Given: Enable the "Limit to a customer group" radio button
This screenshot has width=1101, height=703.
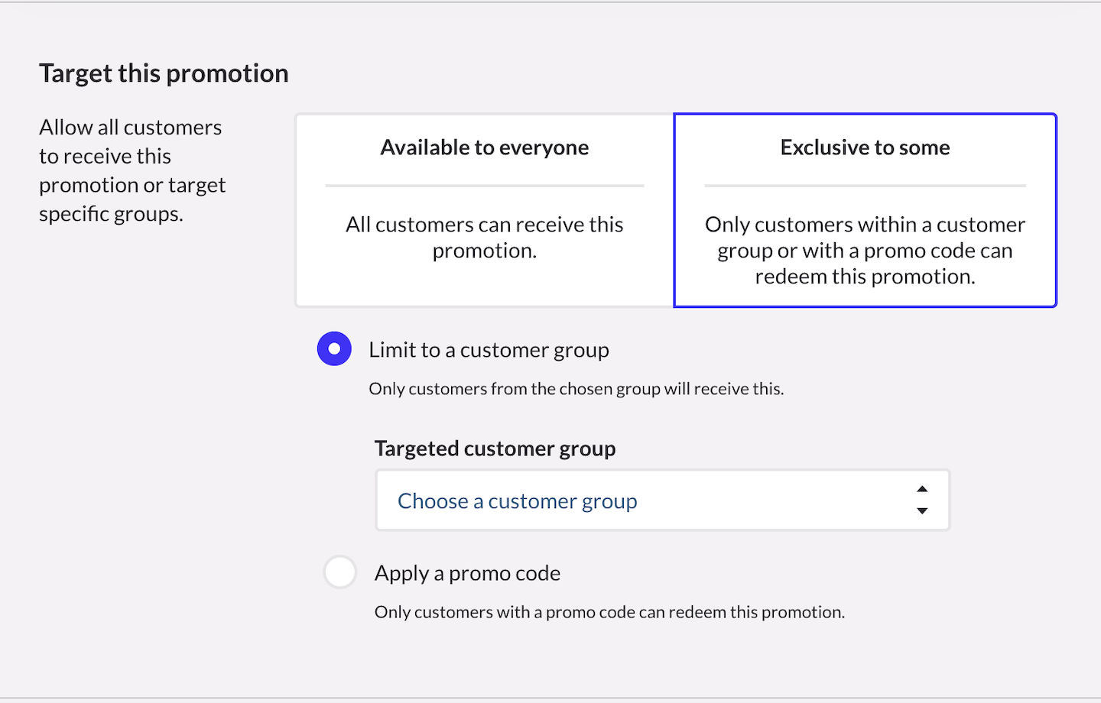Looking at the screenshot, I should click(x=334, y=349).
